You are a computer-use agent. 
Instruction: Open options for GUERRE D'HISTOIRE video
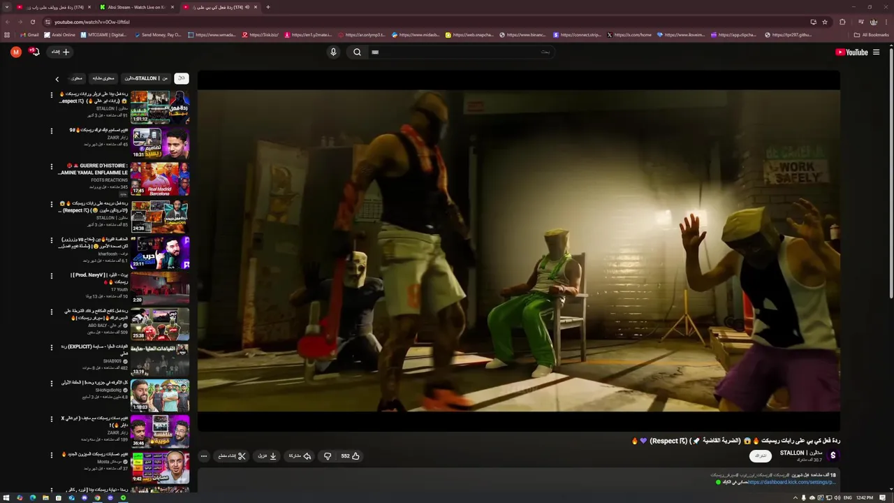click(x=51, y=167)
